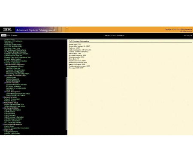Click the Log out button

point(4,36)
